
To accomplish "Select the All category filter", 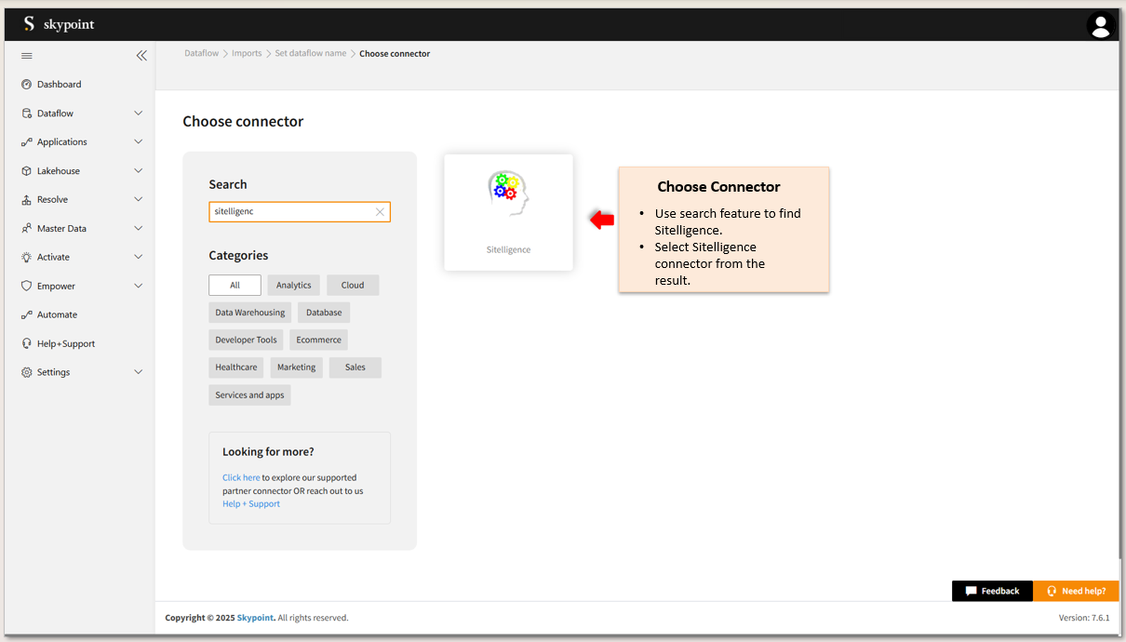I will 235,286.
